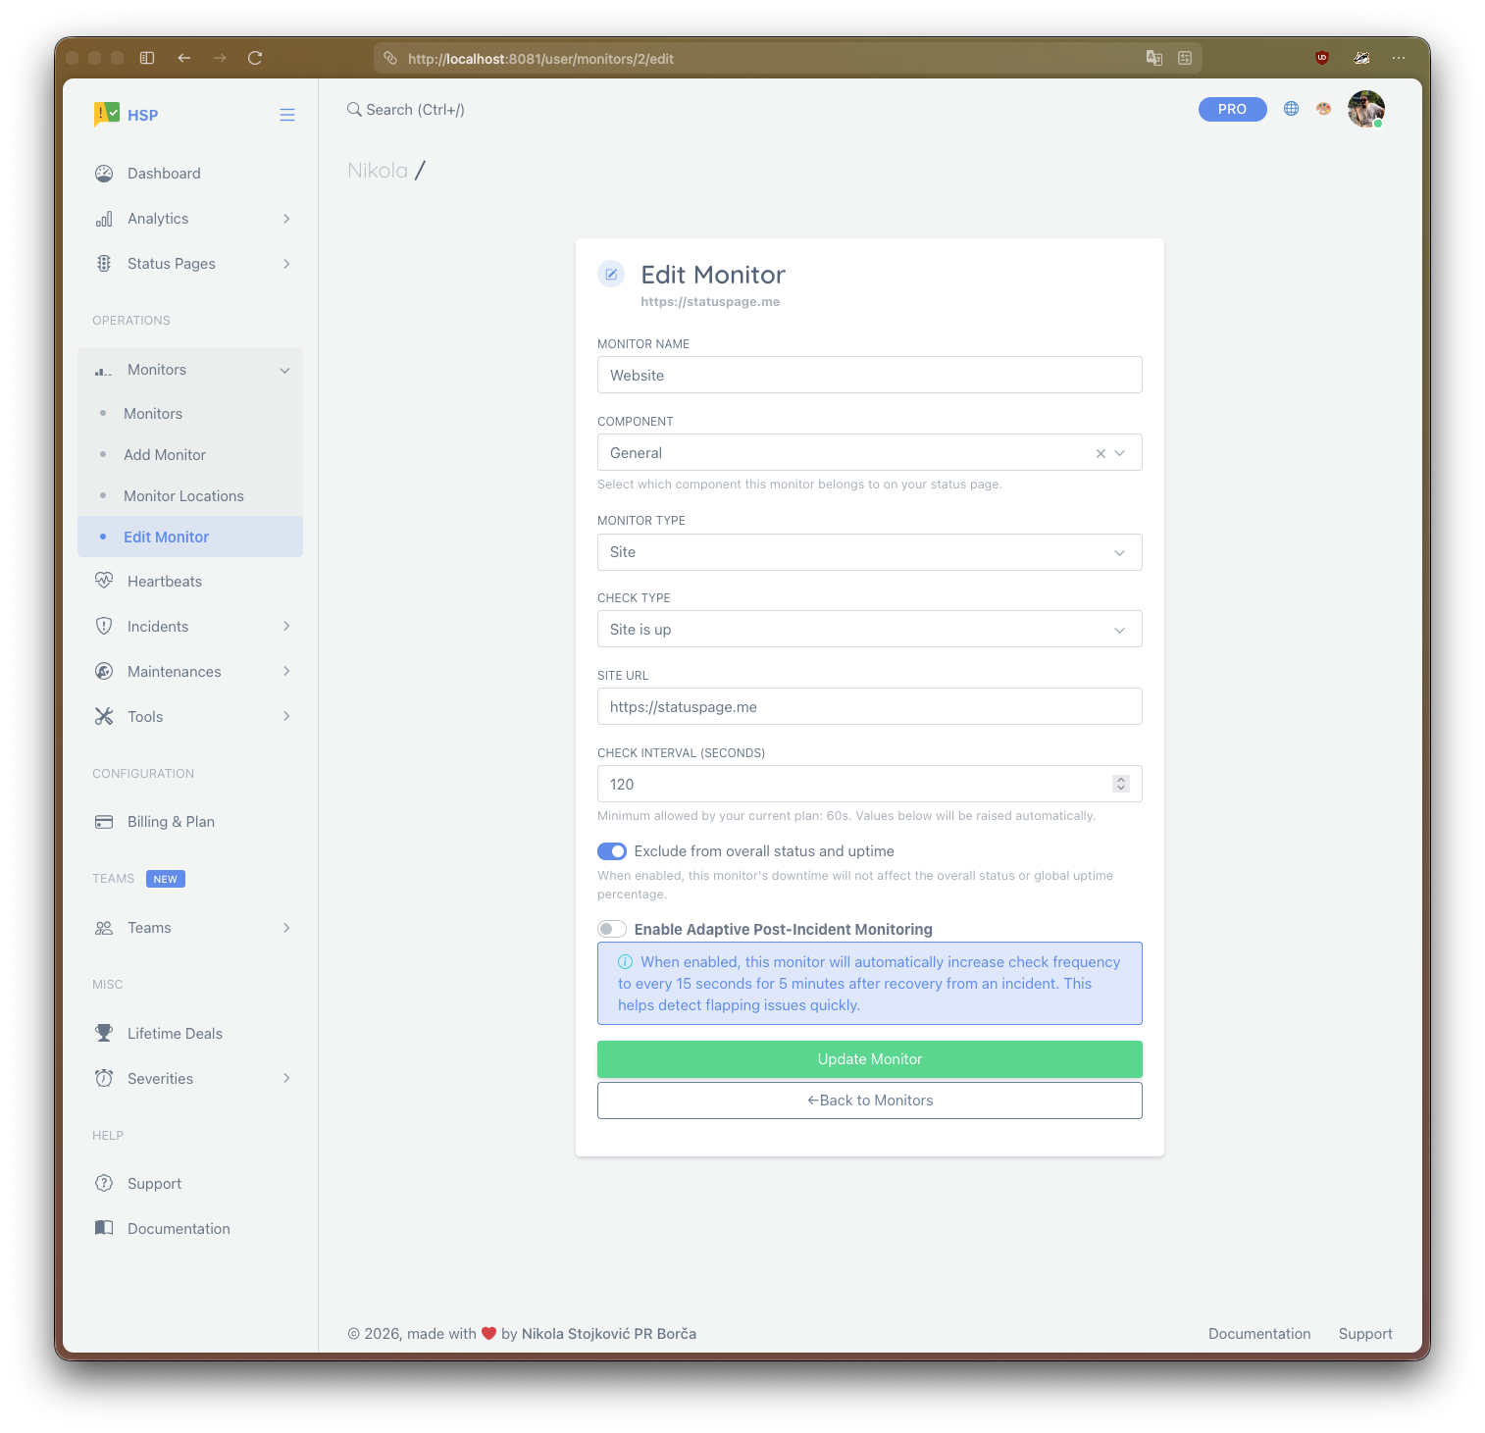Follow the Documentation link in footer
Screen dimensions: 1485x1433
(1259, 1333)
